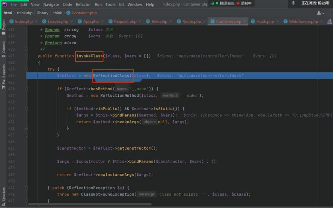This screenshot has width=333, height=208.
Task: Switch to the App.php tab
Action: [91, 21]
